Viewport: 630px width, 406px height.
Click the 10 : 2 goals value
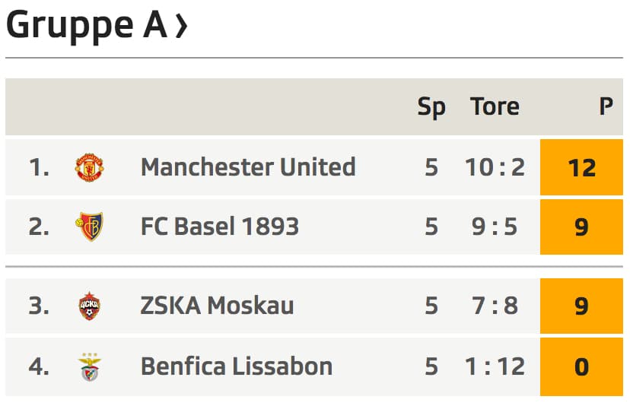495,167
